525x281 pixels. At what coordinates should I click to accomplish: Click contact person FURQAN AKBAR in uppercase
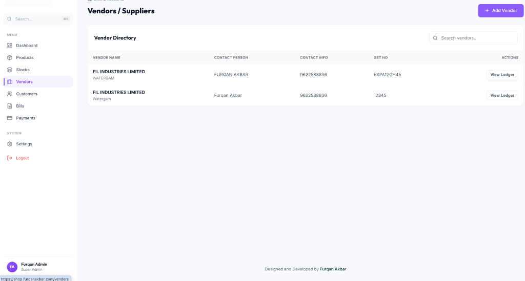[x=231, y=75]
